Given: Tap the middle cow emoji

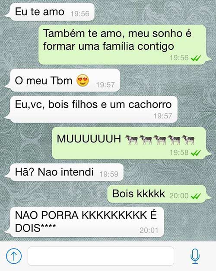Looking at the screenshot, I should pos(160,139).
